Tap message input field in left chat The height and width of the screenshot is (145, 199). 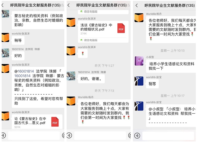click(x=34, y=136)
